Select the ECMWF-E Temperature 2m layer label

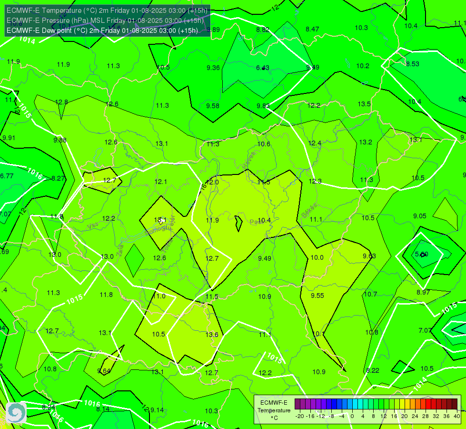107,10
